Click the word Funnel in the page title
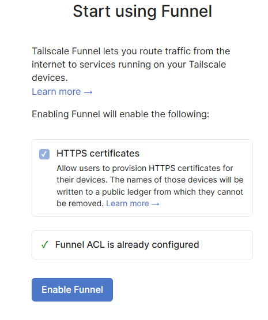 pos(187,11)
